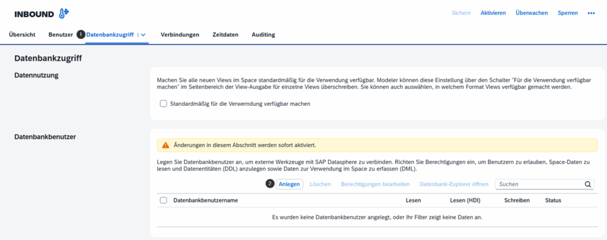Viewport: 607px width, 240px height.
Task: Click the search magnifier icon
Action: pos(588,184)
